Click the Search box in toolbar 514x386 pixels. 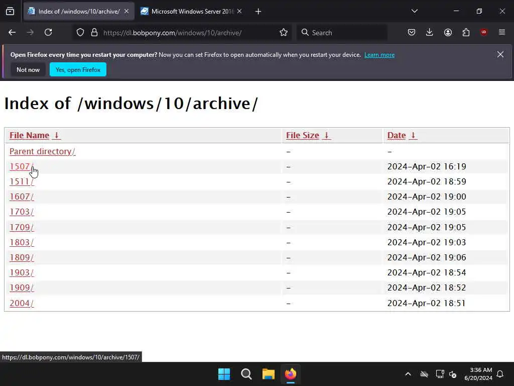(x=342, y=33)
